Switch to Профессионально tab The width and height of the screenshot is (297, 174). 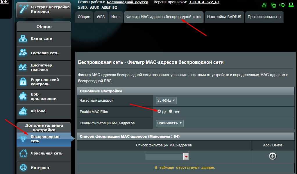click(x=264, y=17)
